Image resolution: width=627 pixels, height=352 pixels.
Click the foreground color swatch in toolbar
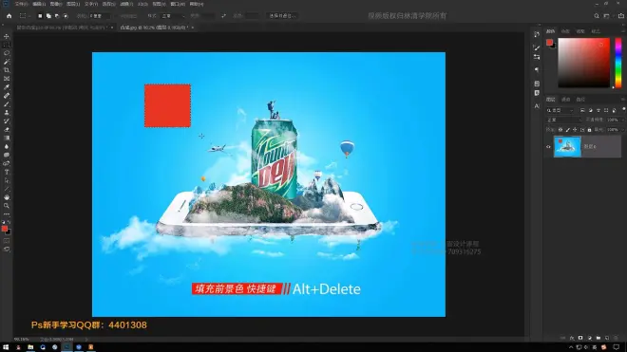coord(5,229)
